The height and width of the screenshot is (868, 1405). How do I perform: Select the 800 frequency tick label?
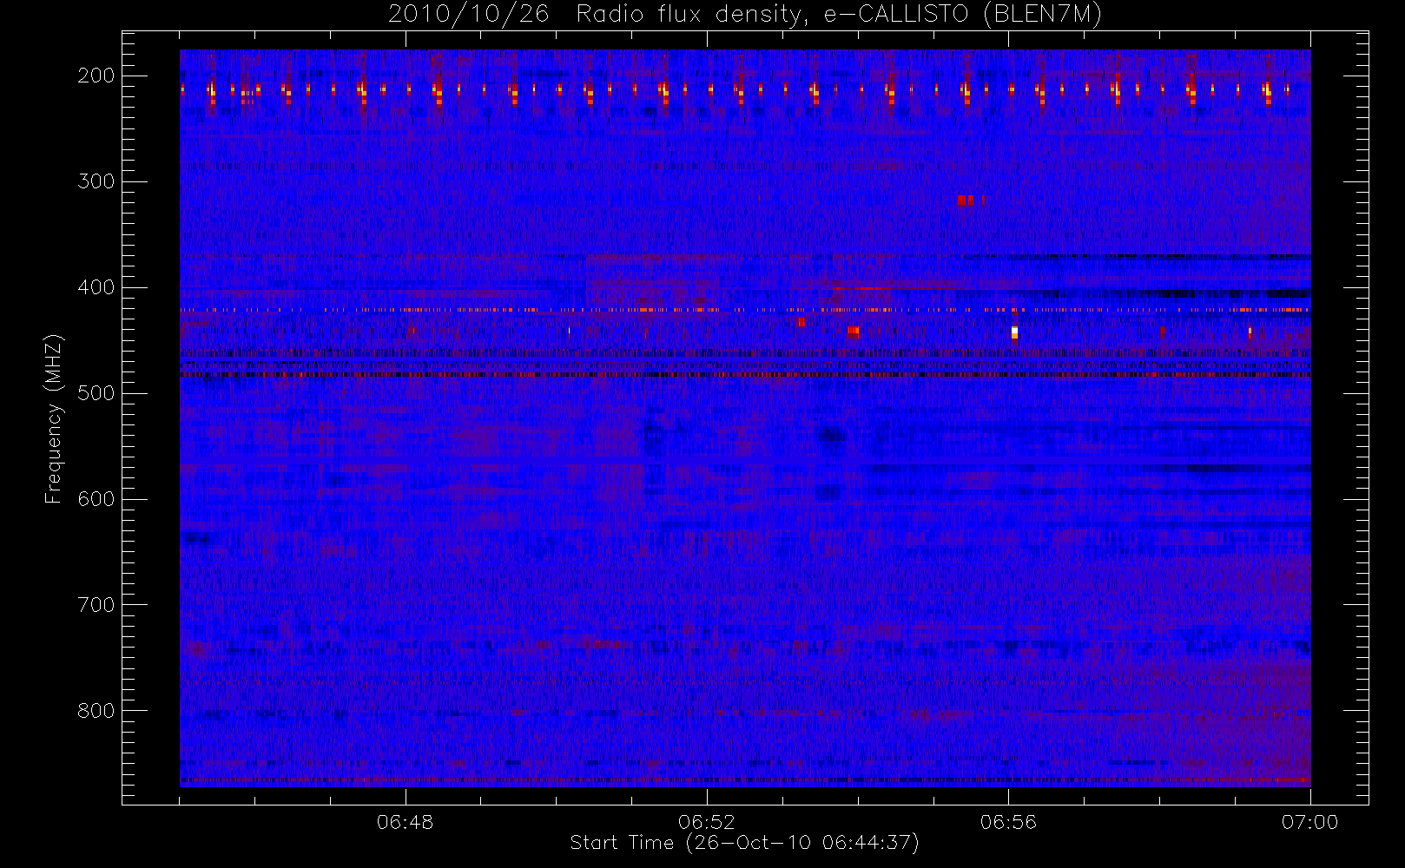96,711
